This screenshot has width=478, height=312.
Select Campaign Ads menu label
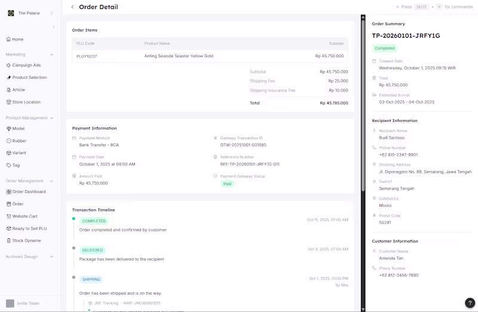point(26,65)
